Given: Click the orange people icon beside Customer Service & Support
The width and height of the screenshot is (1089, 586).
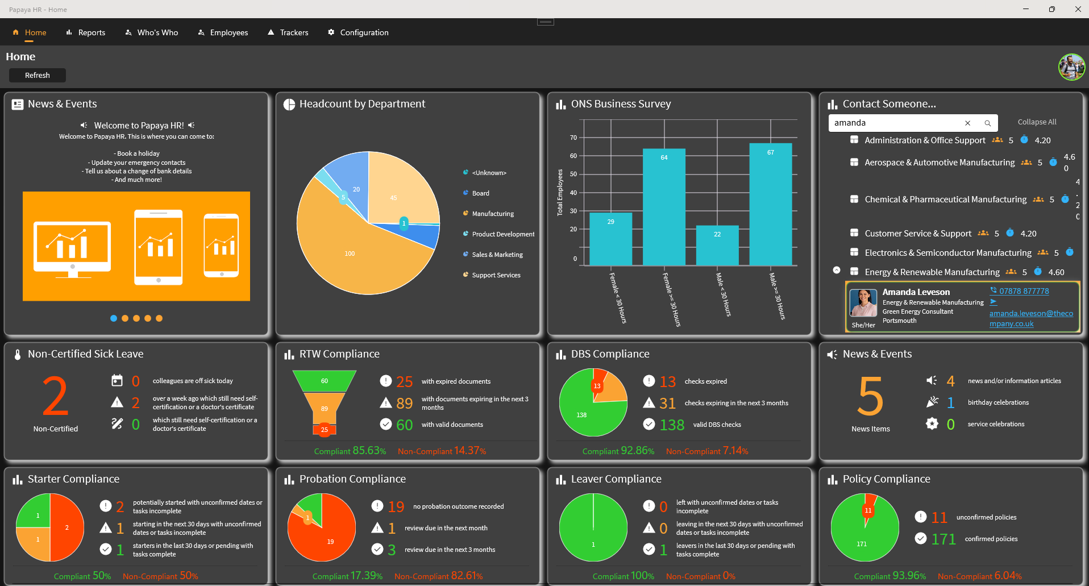Looking at the screenshot, I should coord(984,233).
